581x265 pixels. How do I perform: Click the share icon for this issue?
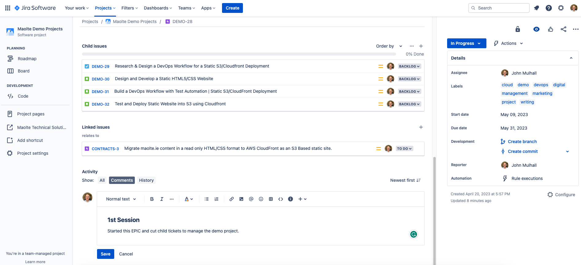pyautogui.click(x=563, y=29)
